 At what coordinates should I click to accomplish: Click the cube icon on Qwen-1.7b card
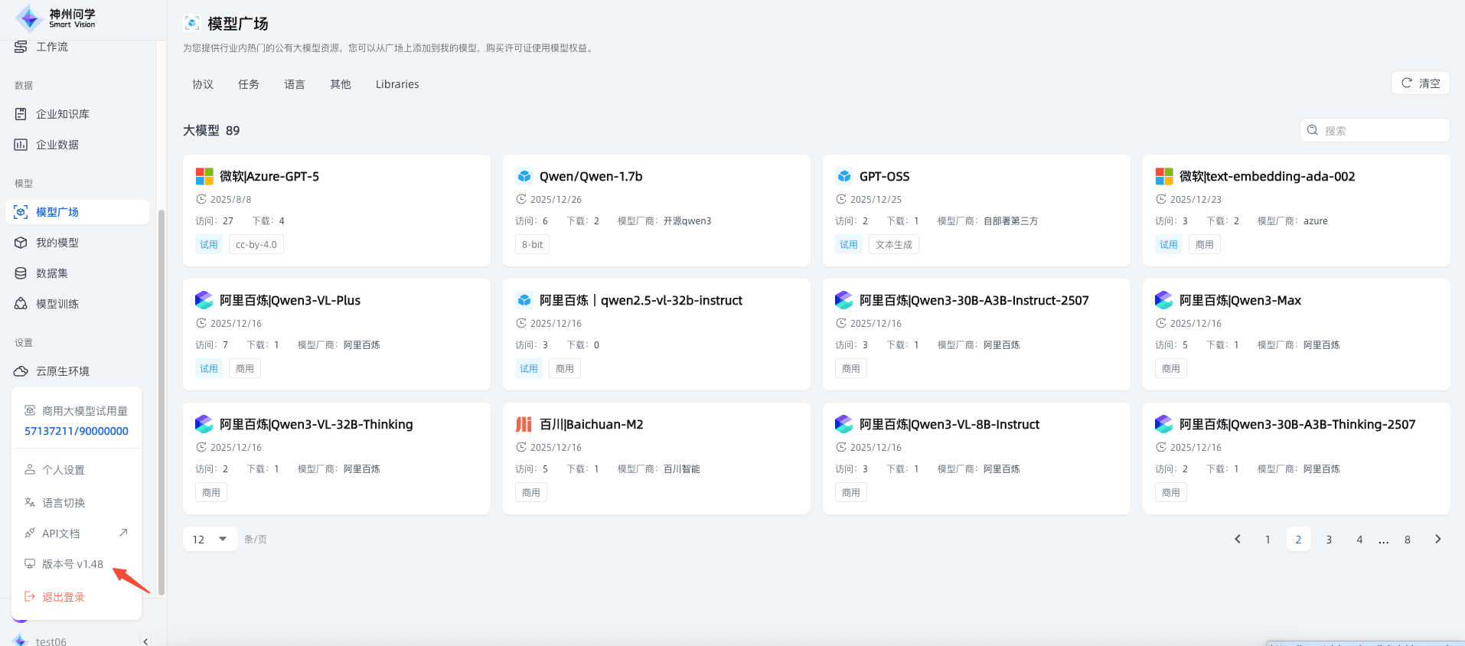[524, 176]
